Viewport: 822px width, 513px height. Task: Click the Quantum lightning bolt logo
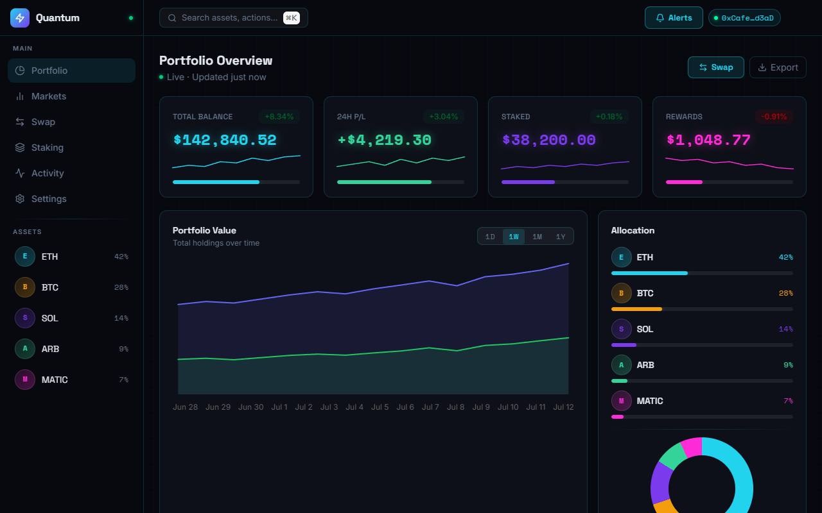coord(20,18)
